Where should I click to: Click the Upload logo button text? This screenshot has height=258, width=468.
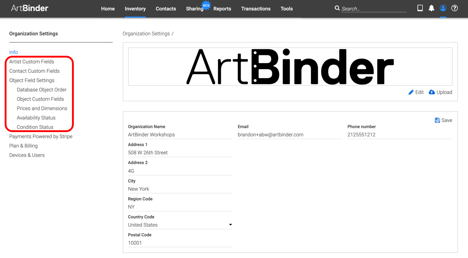coord(444,92)
